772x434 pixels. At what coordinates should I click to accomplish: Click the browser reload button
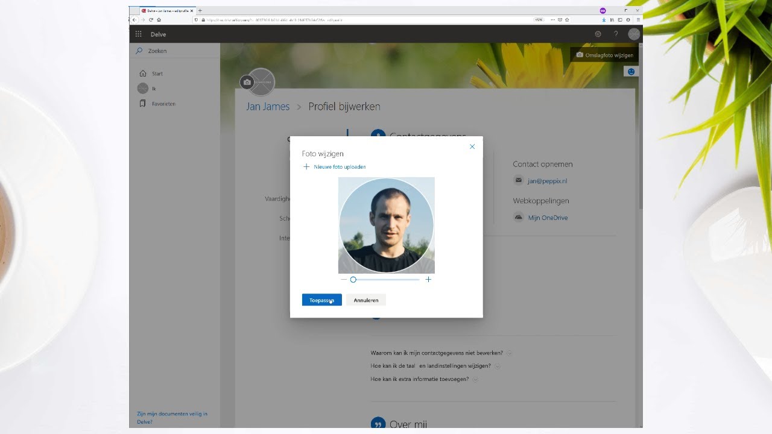(151, 20)
